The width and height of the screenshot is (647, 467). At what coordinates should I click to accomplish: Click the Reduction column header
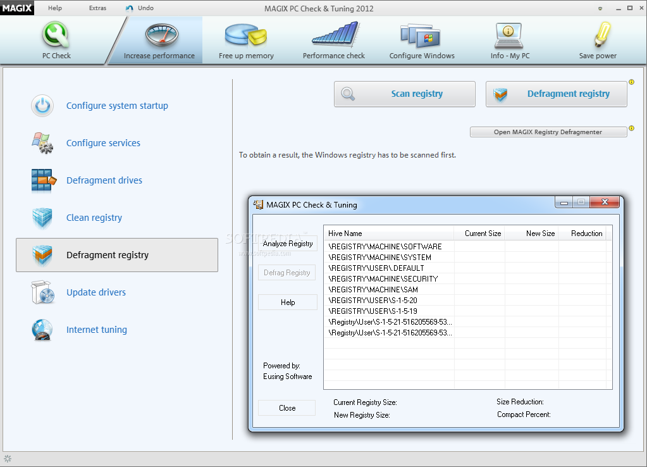pyautogui.click(x=583, y=233)
